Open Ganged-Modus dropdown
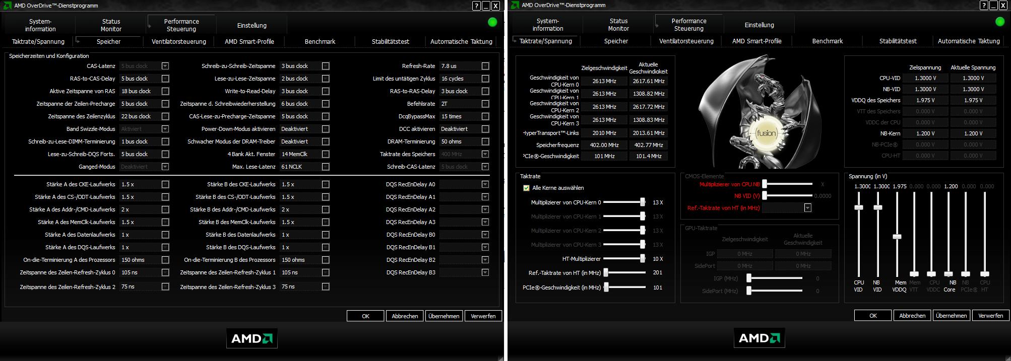The height and width of the screenshot is (361, 1011). [165, 167]
